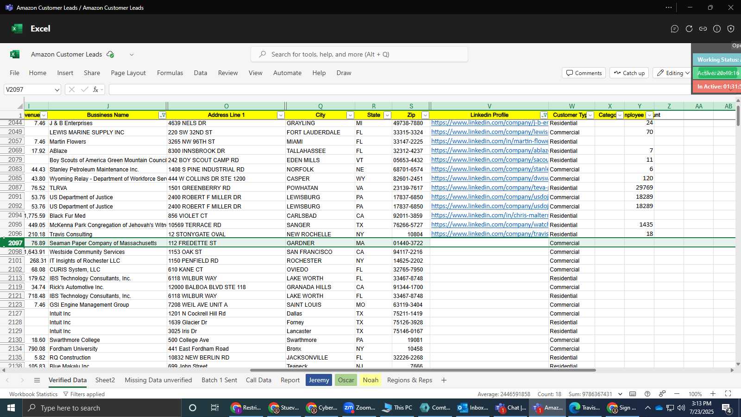
Task: Open the Data ribbon tab
Action: 201,73
